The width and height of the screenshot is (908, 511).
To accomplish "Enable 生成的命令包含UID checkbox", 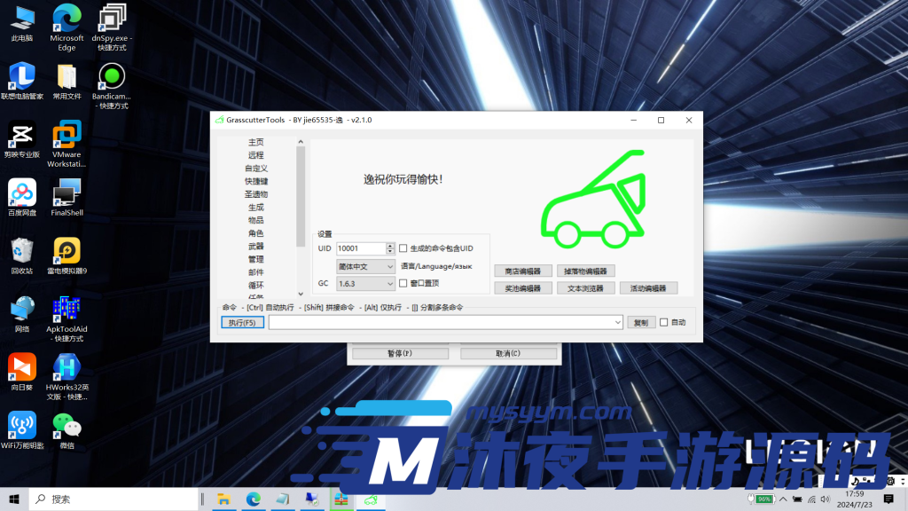I will pyautogui.click(x=403, y=249).
